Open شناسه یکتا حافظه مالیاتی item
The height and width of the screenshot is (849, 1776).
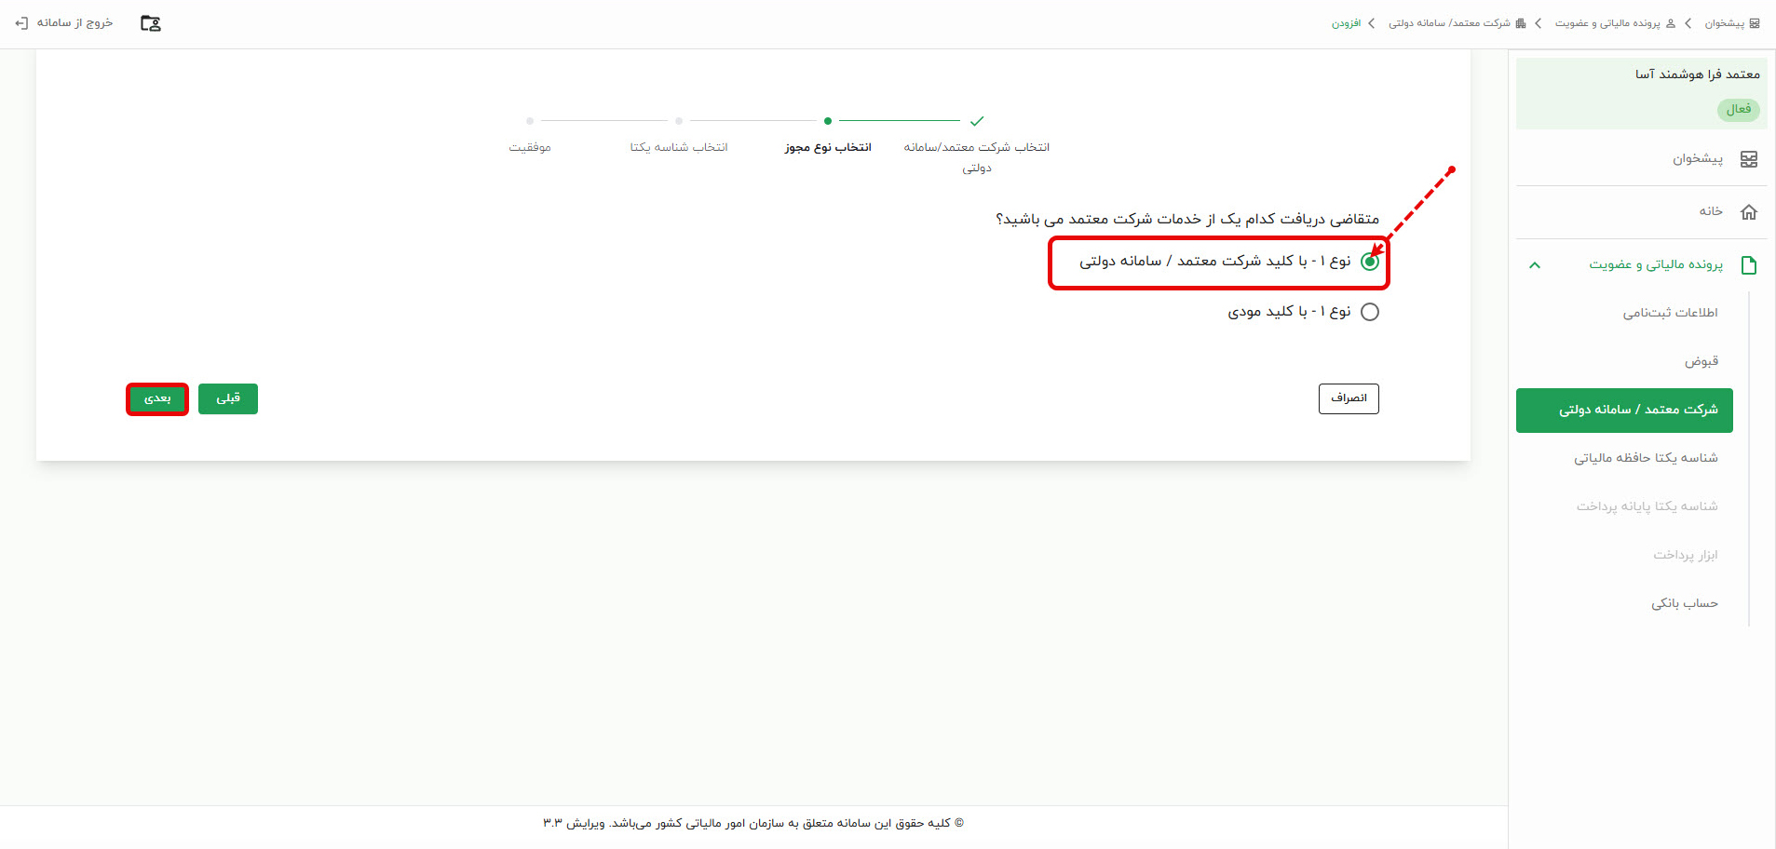click(1647, 458)
